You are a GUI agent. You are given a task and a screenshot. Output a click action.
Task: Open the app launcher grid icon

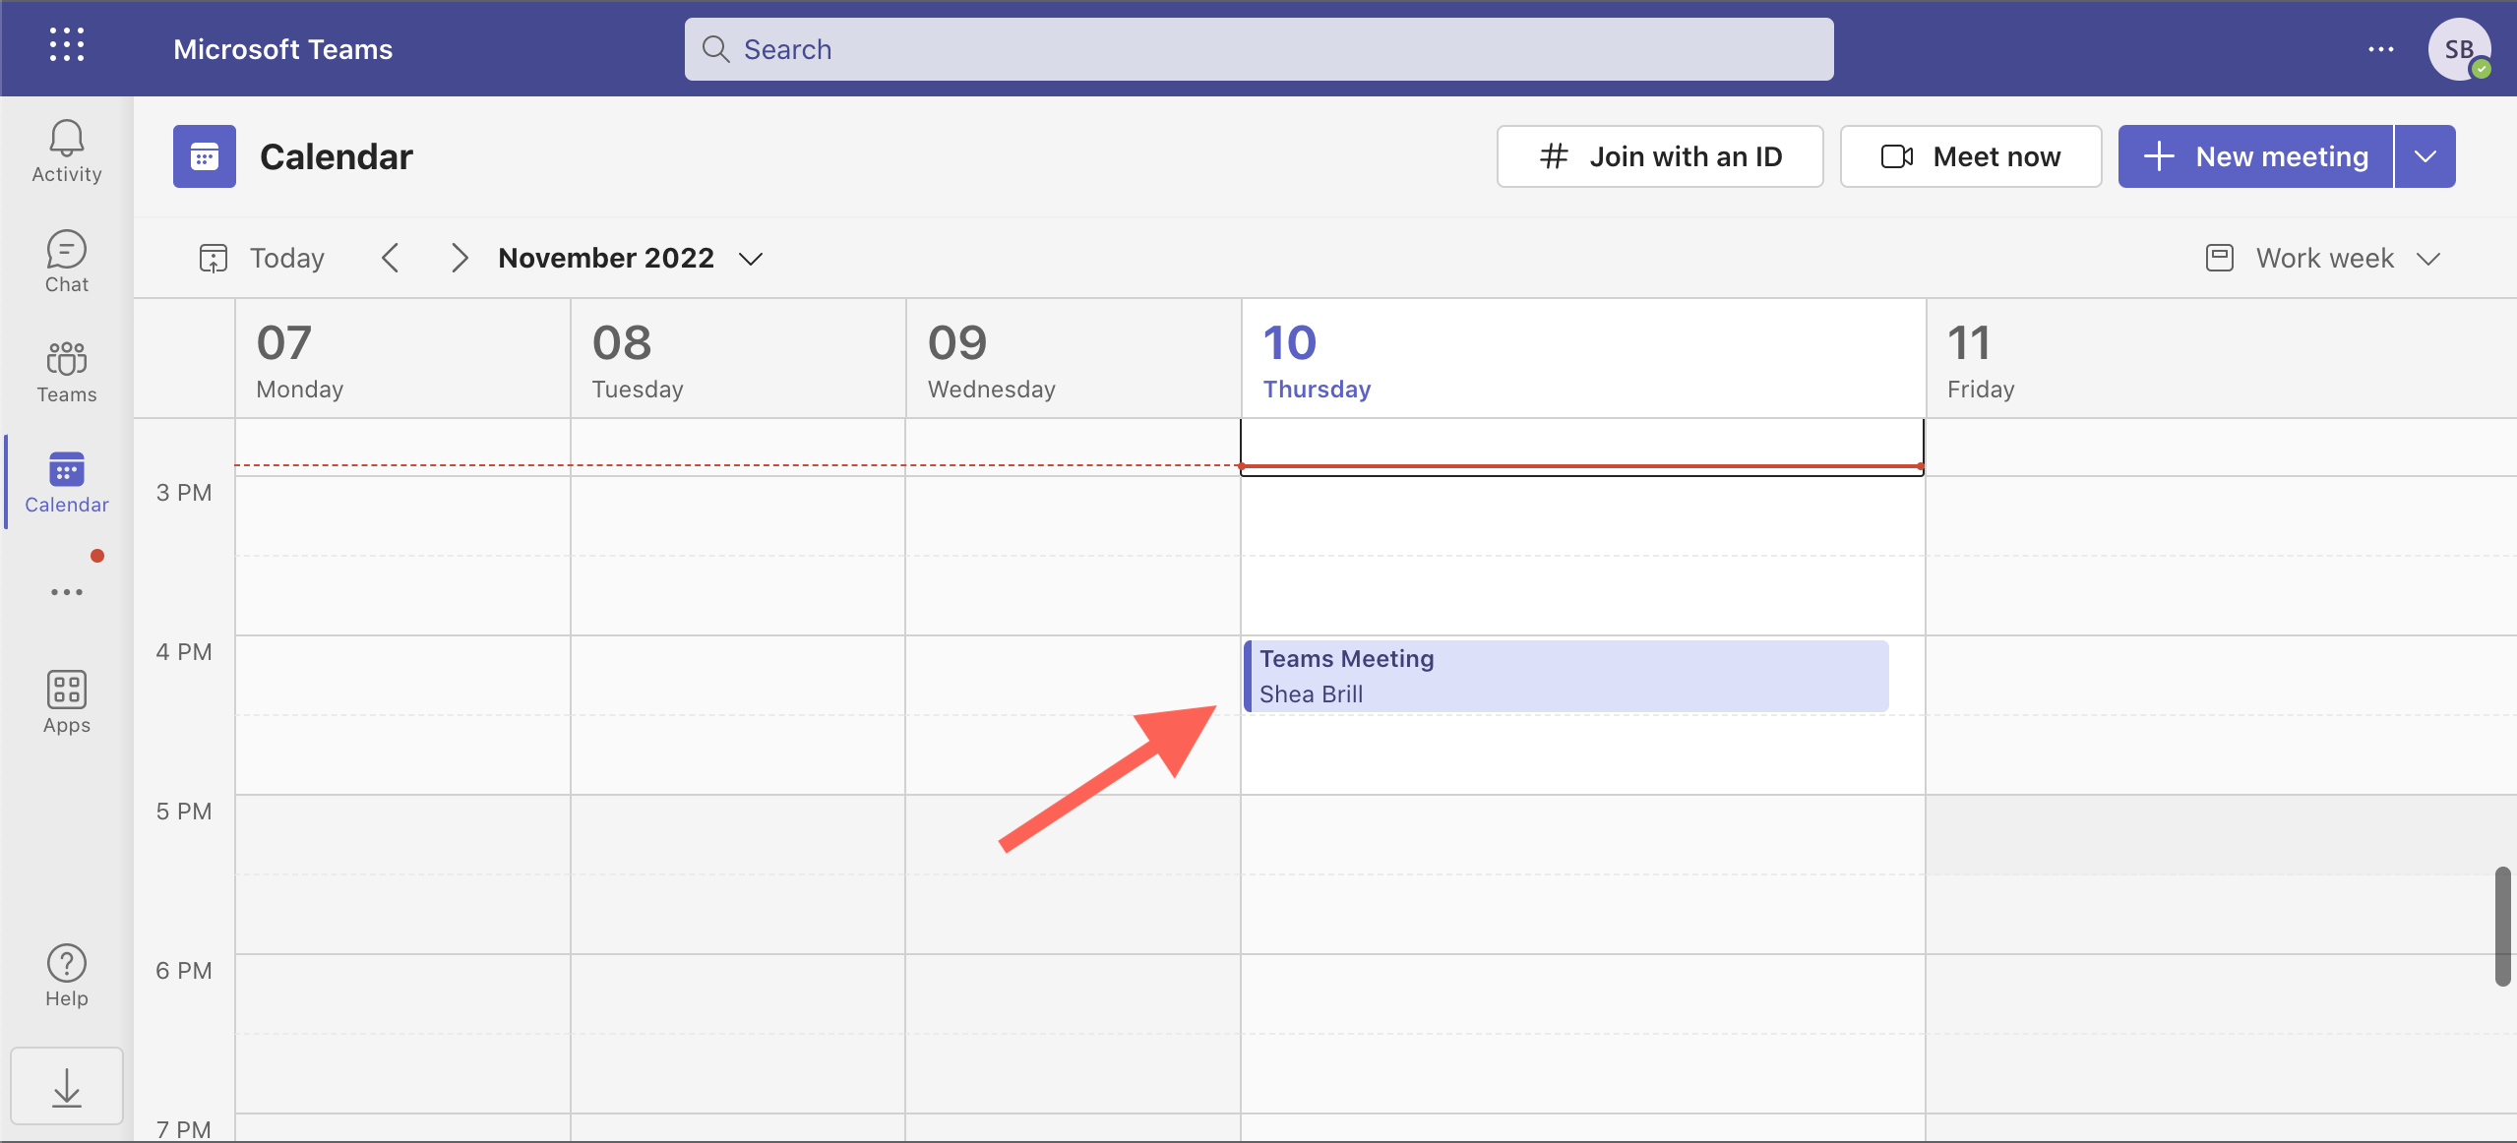pyautogui.click(x=67, y=46)
